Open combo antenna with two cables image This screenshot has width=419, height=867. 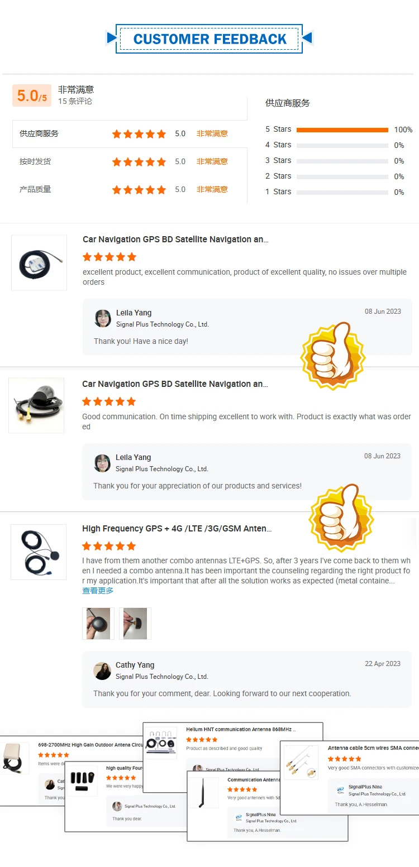(39, 552)
